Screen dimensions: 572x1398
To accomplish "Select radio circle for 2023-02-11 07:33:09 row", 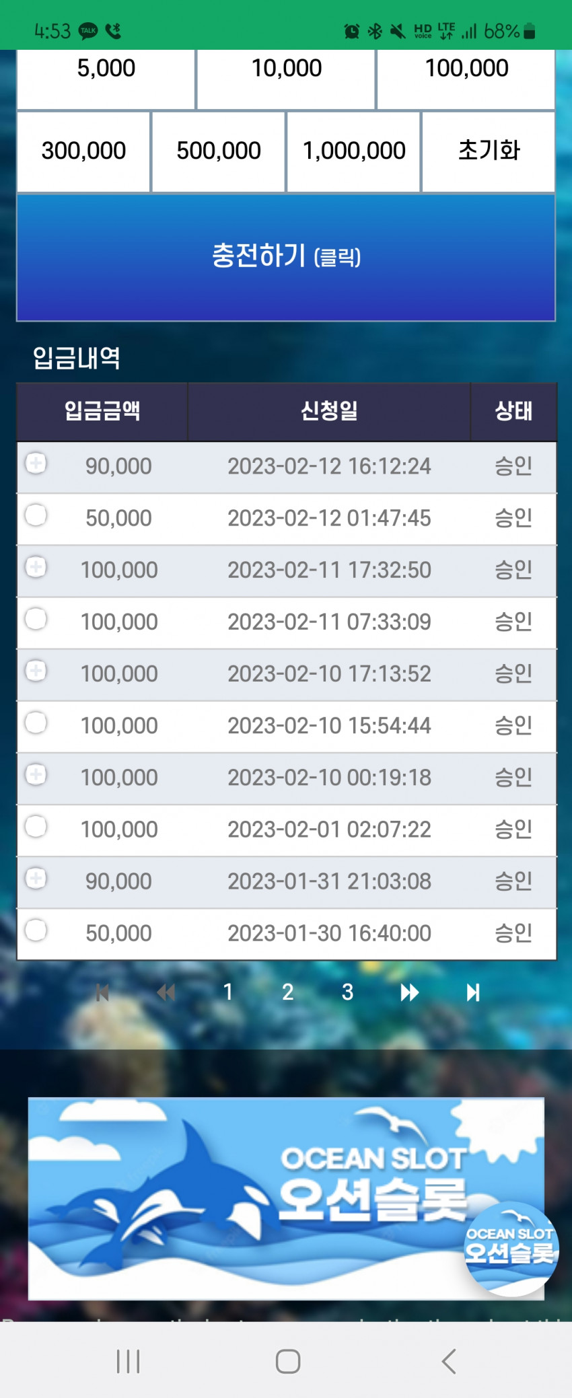I will coord(36,618).
